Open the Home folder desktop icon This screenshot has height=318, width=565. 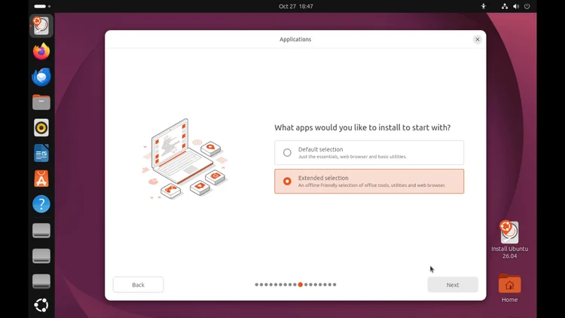[x=509, y=288]
